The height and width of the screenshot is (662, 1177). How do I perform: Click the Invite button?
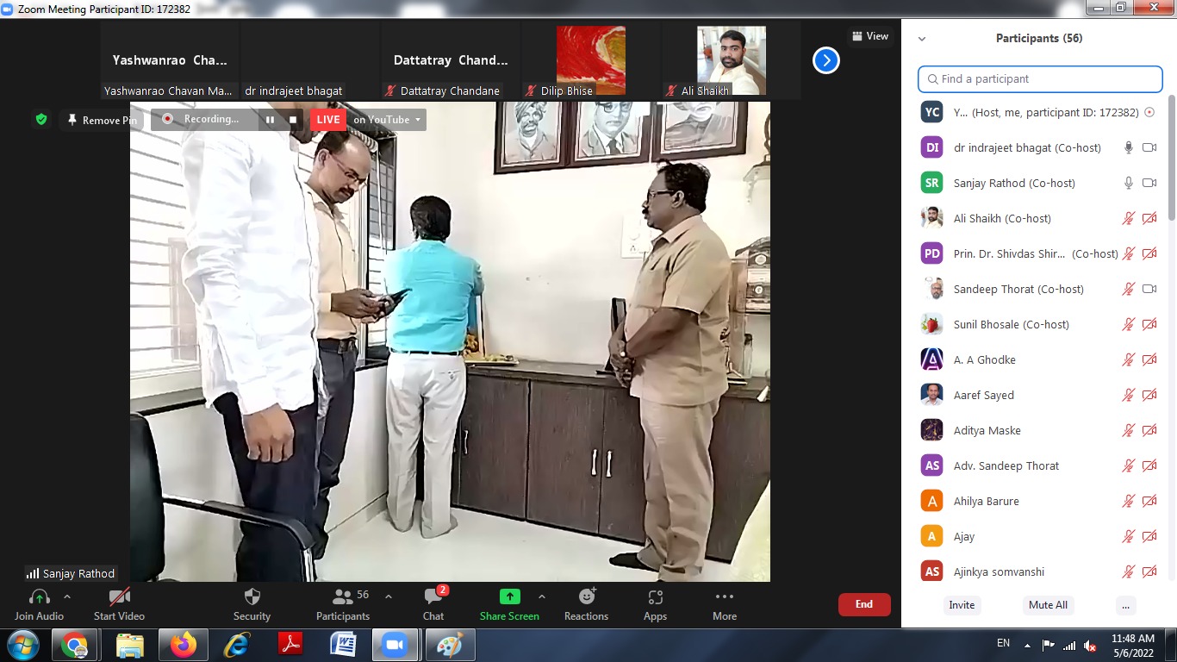(962, 605)
